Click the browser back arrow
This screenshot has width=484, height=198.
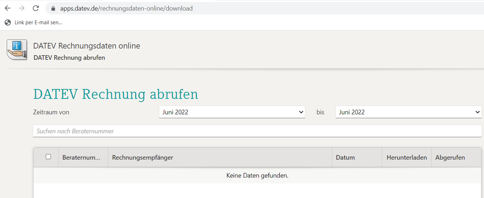(7, 8)
